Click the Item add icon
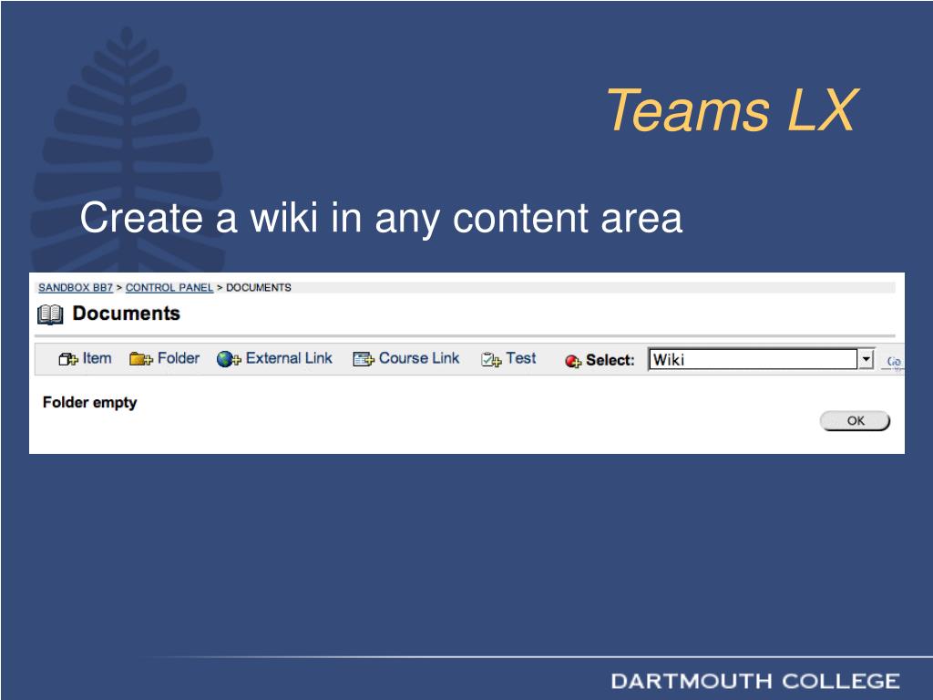Screen dimensions: 933x700 pos(67,359)
